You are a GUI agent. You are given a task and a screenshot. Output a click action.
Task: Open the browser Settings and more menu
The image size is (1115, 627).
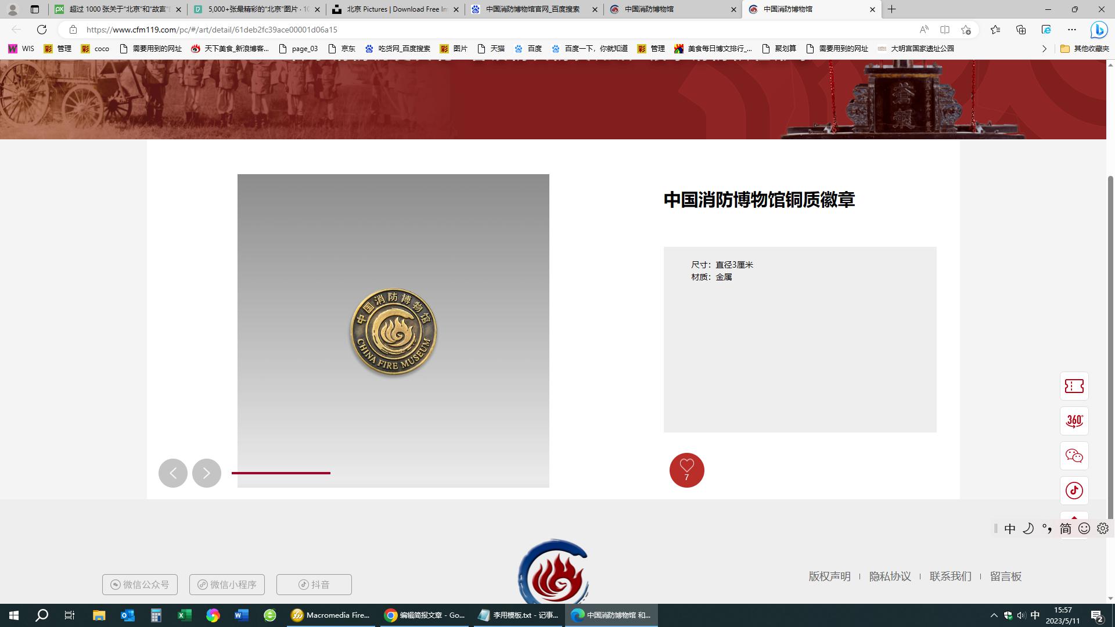[1072, 30]
